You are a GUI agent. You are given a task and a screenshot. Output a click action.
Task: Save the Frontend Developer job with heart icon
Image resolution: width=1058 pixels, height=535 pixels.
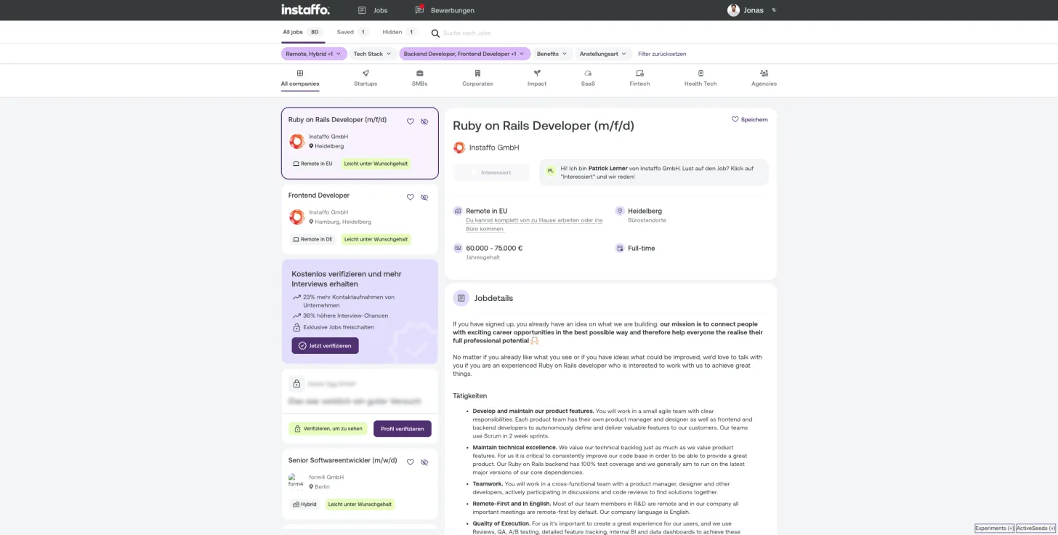tap(410, 197)
